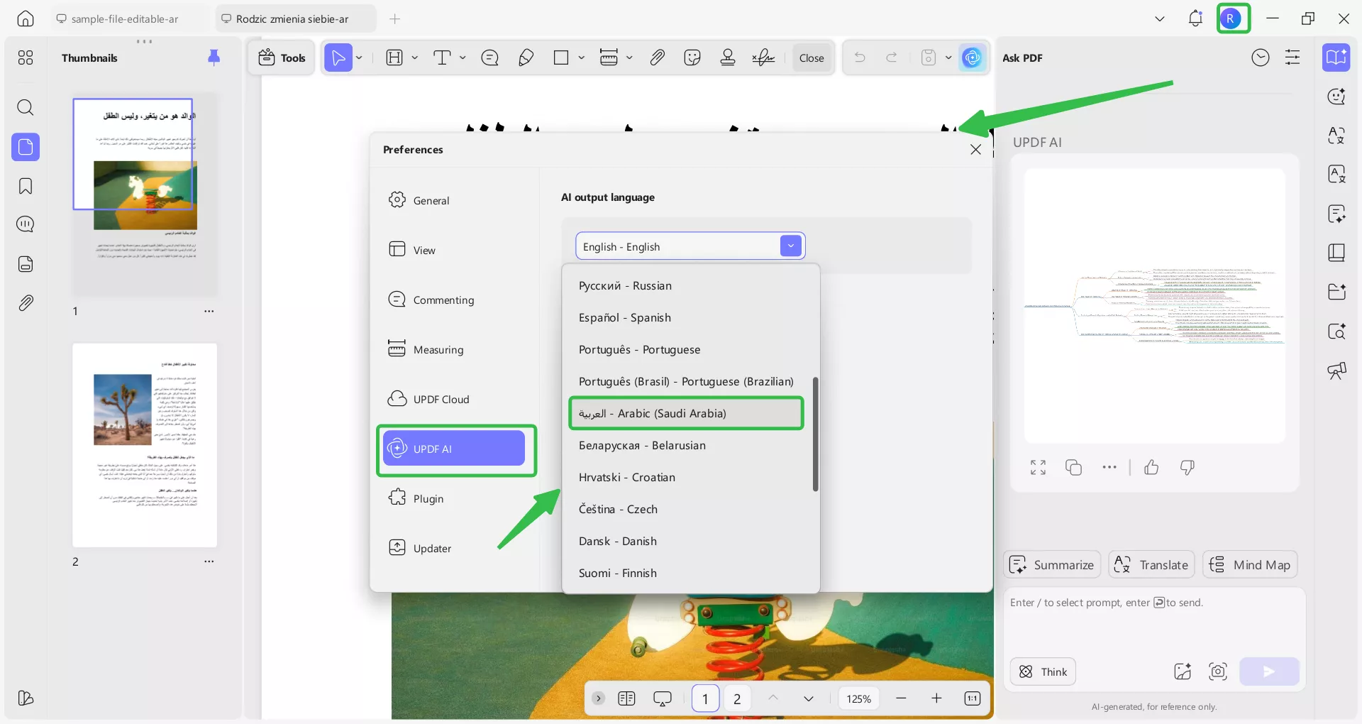
Task: Send the AI prompt
Action: click(x=1269, y=671)
